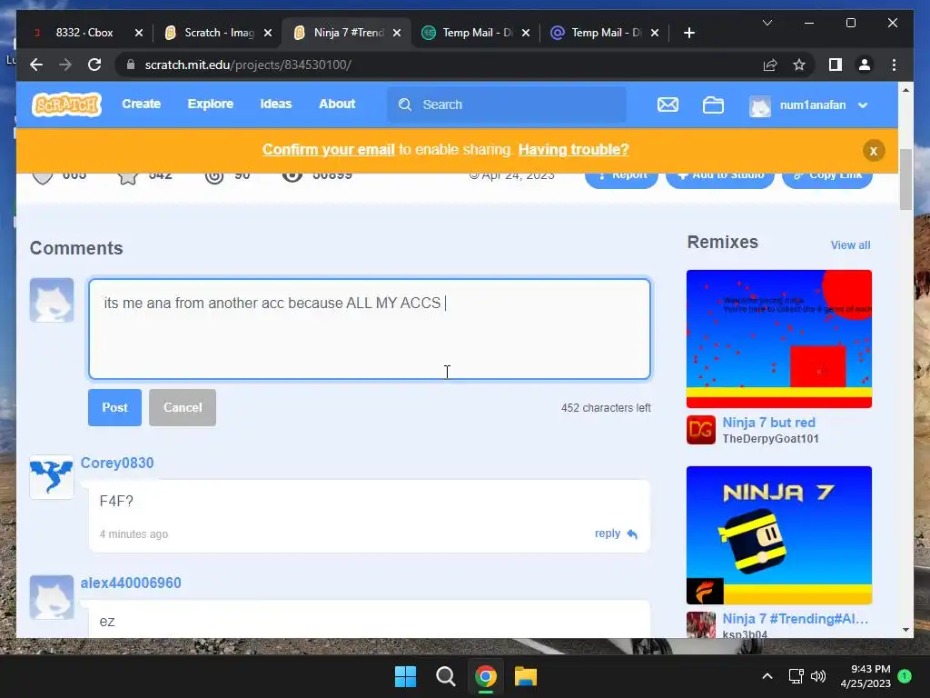Click the TheDerpyGoat101 DG avatar
930x698 pixels.
click(701, 430)
